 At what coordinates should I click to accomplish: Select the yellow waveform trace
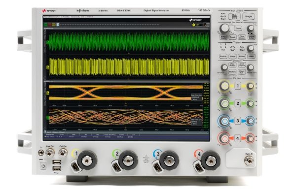[x=129, y=67]
